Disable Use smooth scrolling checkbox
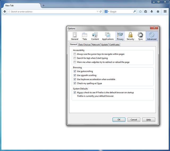 click(x=75, y=75)
